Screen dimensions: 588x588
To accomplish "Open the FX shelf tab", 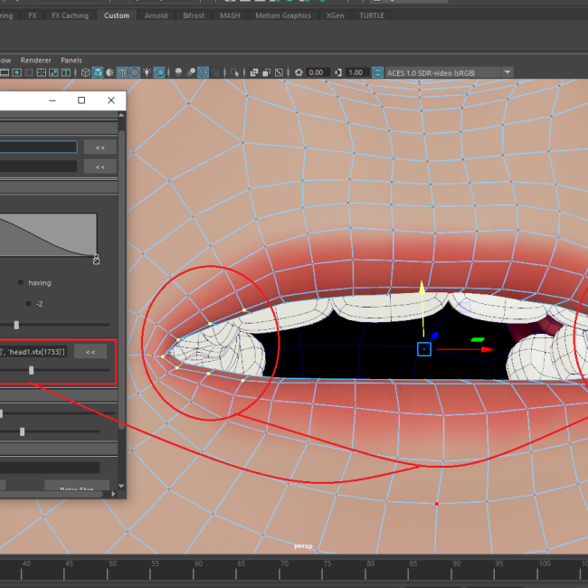I will point(33,15).
